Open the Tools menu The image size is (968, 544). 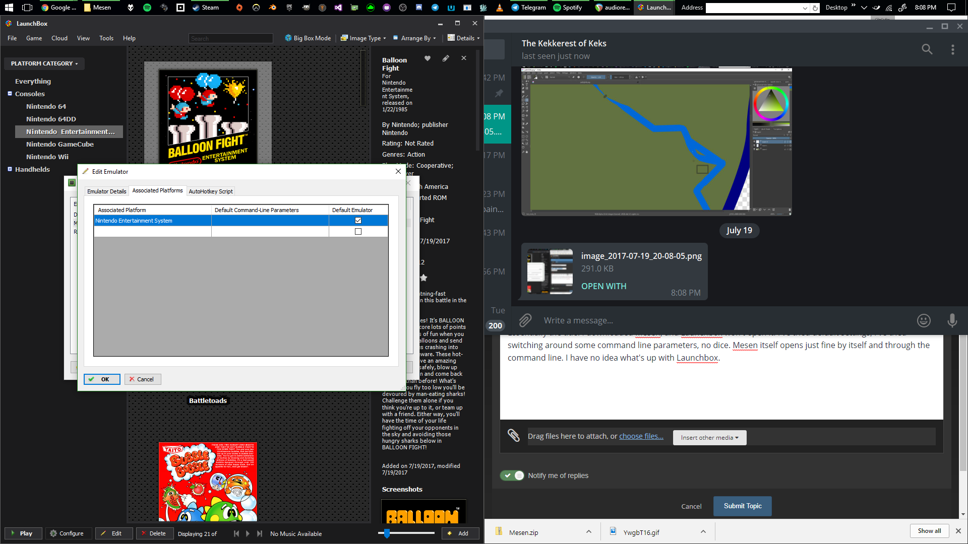(106, 38)
